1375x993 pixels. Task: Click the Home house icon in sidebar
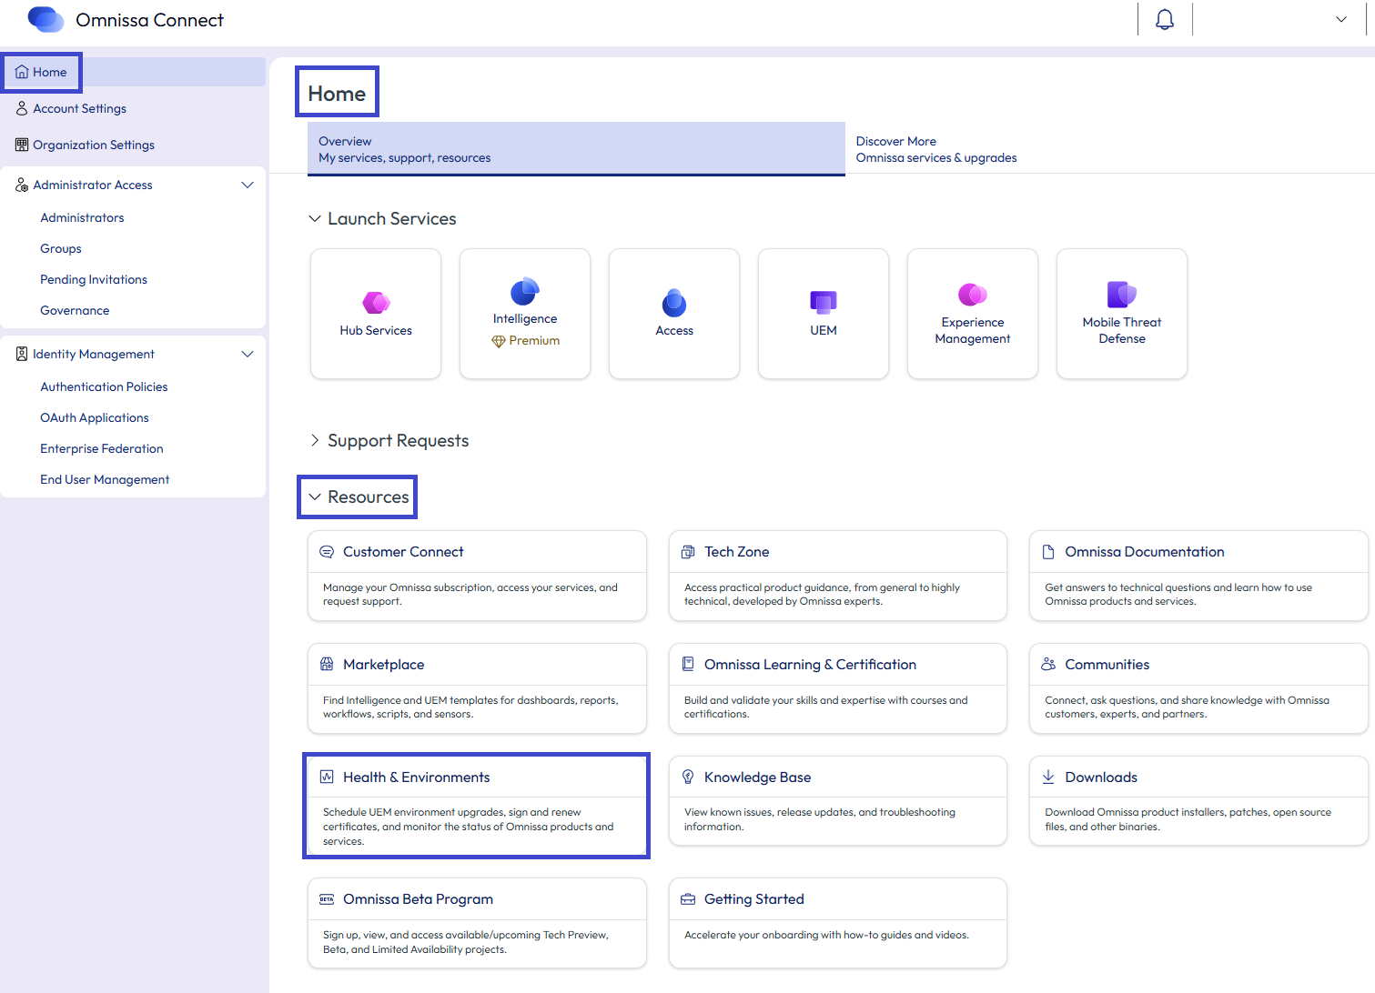(x=22, y=72)
